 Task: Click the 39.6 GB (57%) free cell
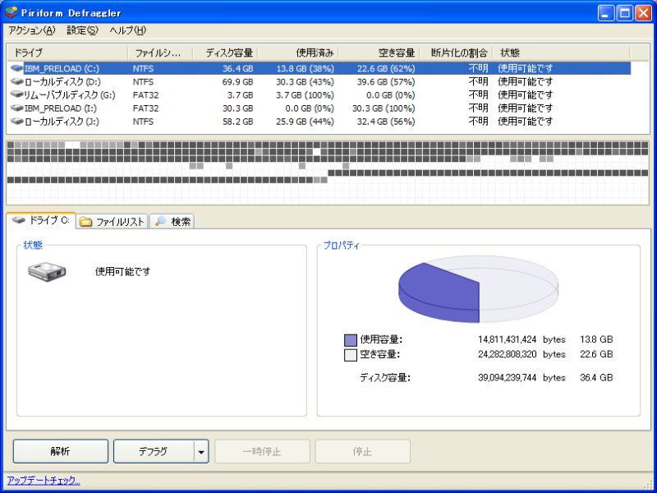pos(386,81)
